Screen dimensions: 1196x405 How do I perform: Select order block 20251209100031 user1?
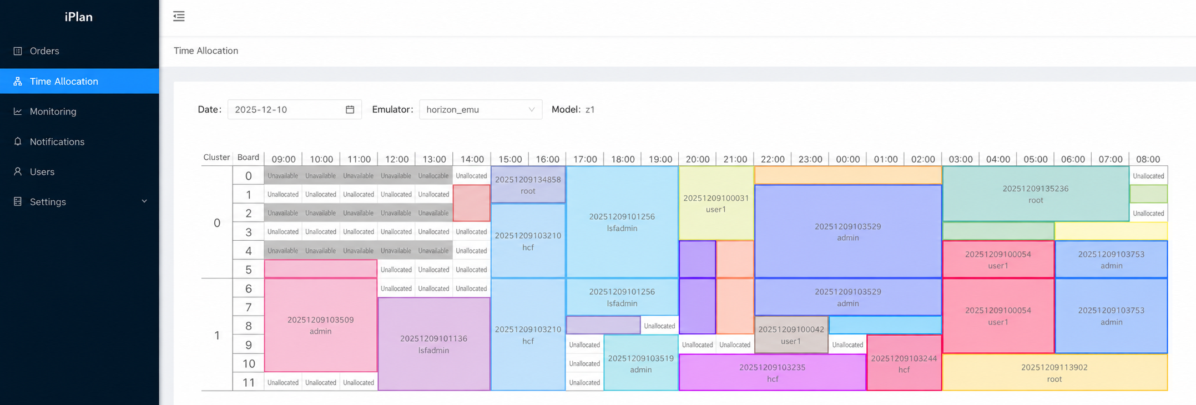click(716, 203)
